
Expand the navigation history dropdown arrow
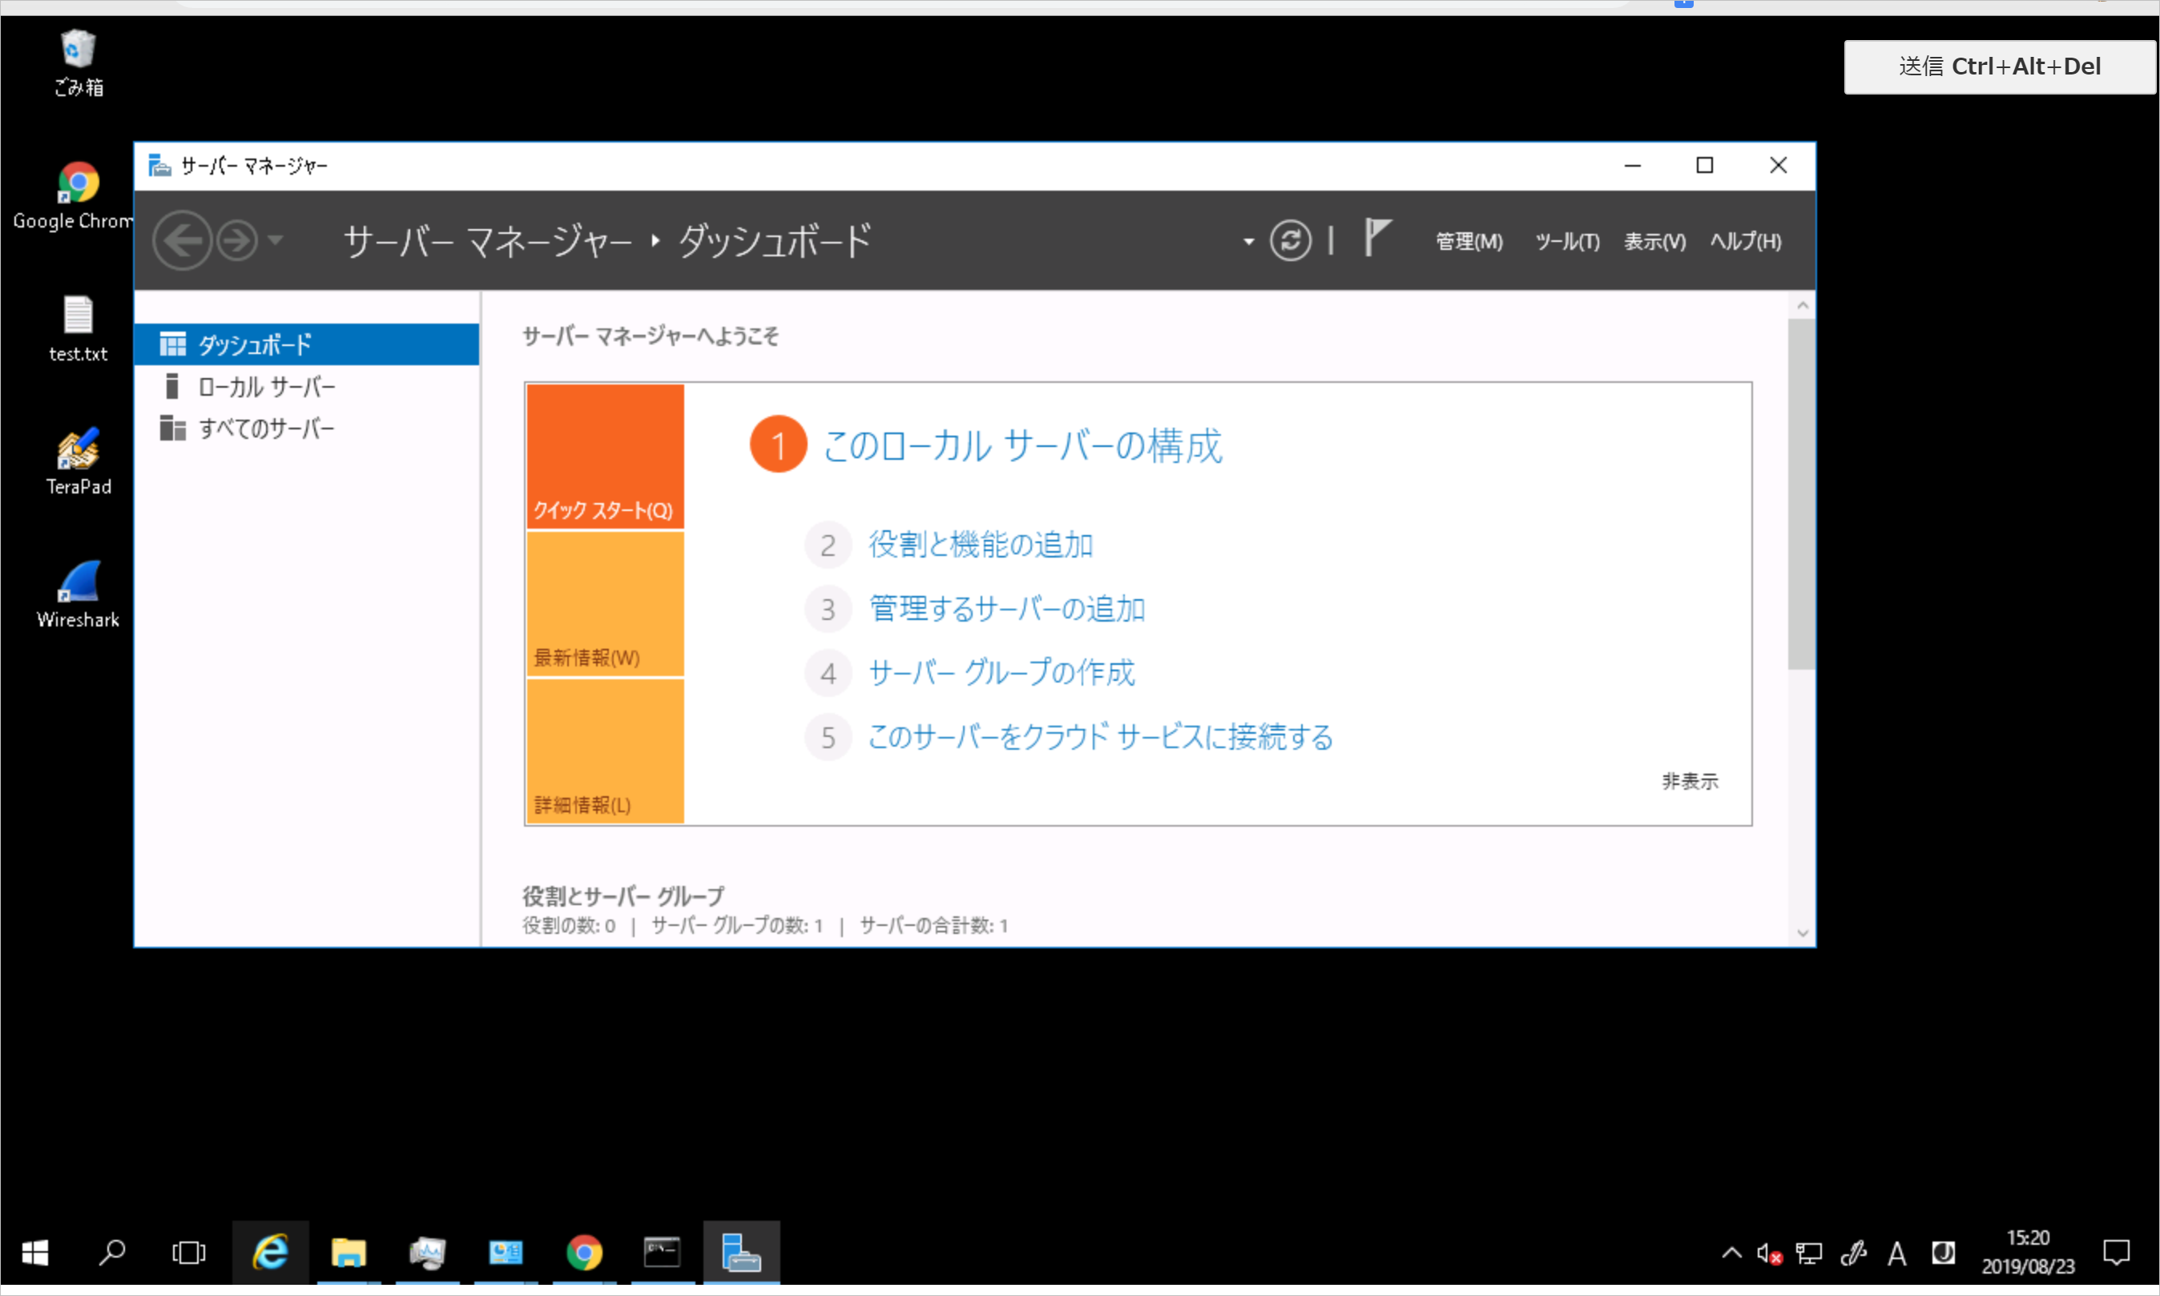click(x=276, y=240)
